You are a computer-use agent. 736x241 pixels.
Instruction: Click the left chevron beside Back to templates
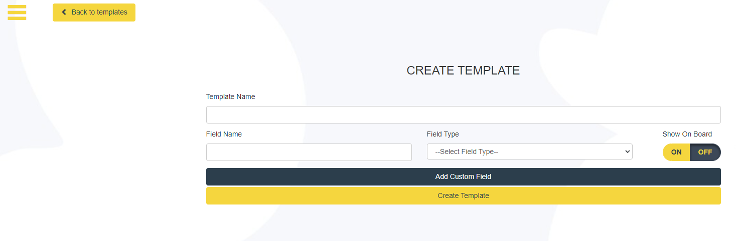coord(64,12)
